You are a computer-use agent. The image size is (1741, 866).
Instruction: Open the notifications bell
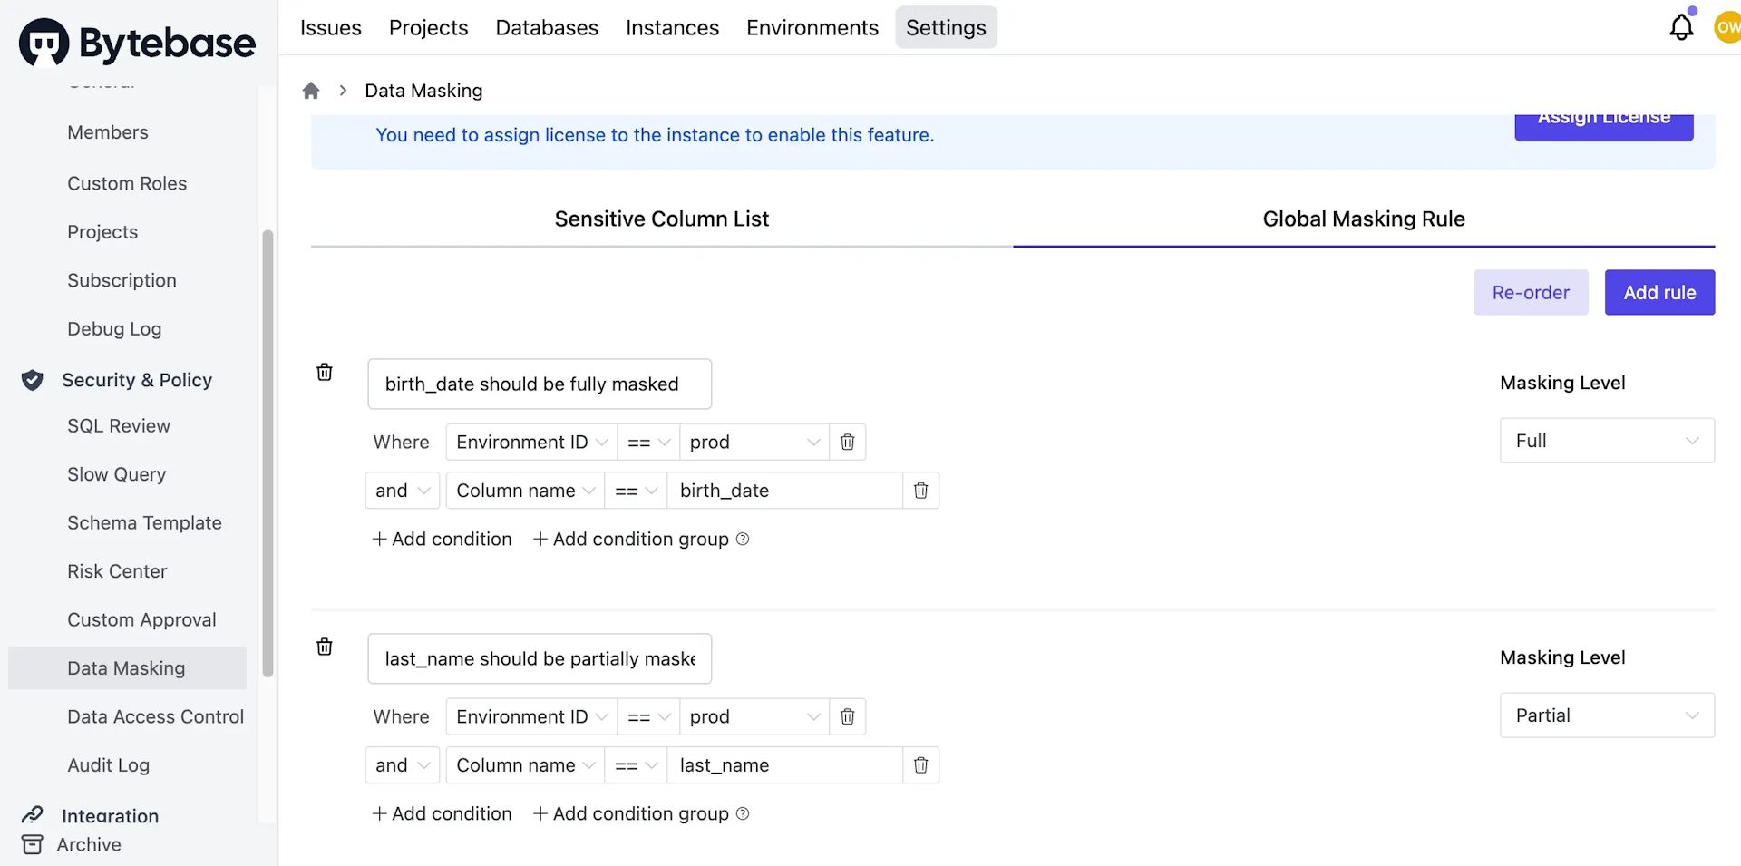coord(1681,27)
